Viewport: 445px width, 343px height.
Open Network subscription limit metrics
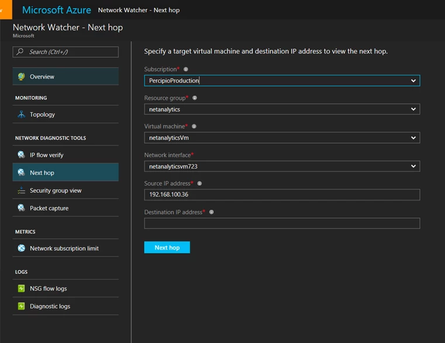(65, 248)
